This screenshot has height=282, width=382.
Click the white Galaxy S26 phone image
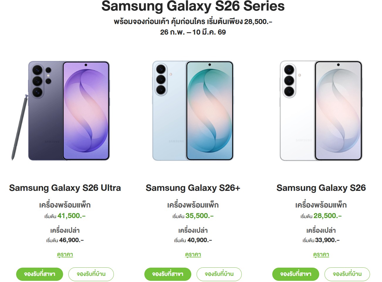click(x=321, y=111)
